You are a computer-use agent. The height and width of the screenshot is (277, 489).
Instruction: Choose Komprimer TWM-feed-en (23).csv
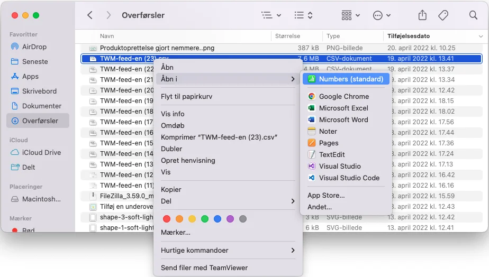228,137
